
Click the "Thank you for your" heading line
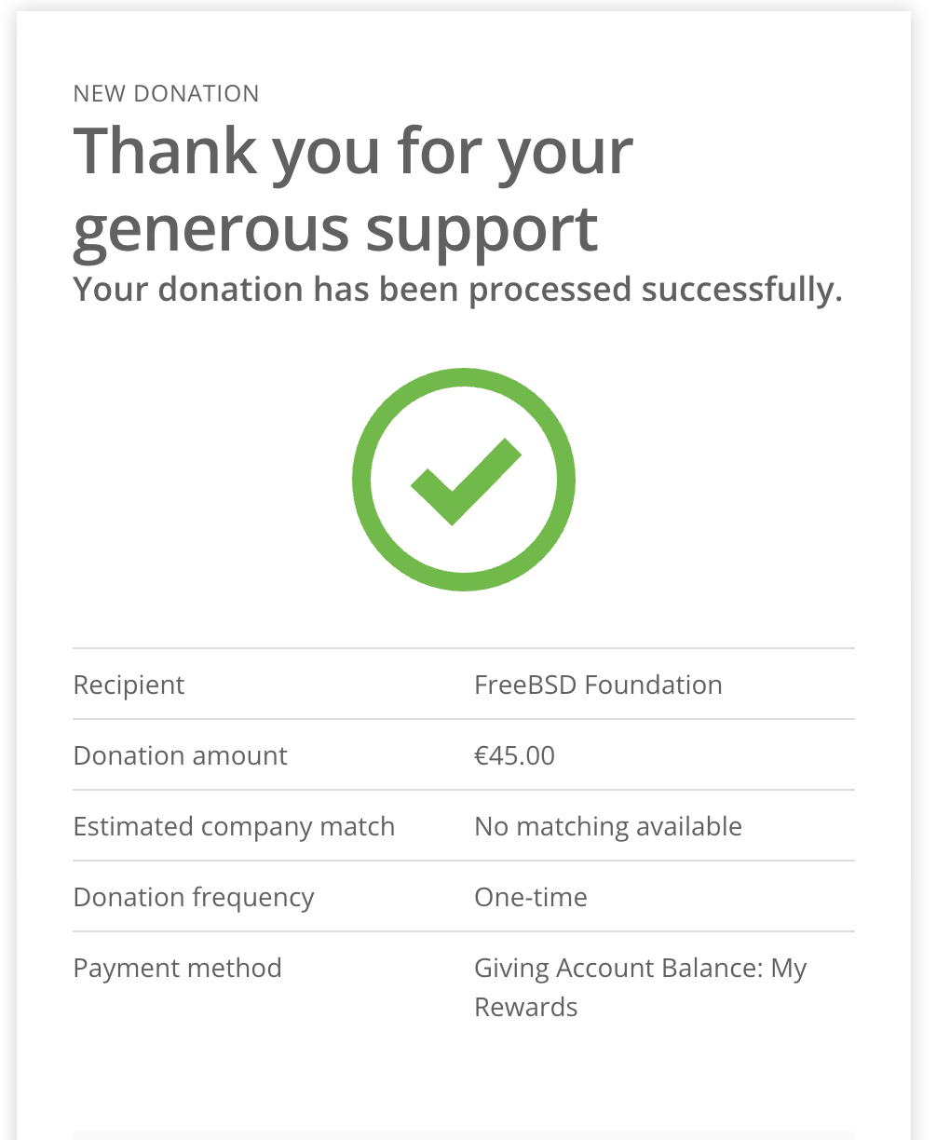click(353, 151)
